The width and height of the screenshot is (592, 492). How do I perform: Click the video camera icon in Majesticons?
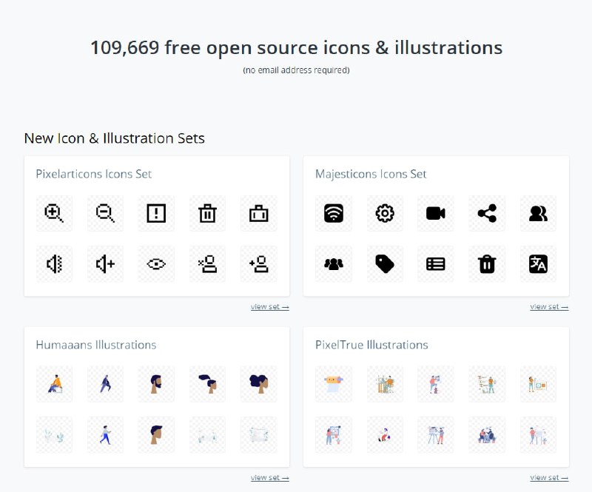point(435,213)
